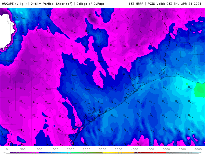Click the 0 label on the color scale

7,149
